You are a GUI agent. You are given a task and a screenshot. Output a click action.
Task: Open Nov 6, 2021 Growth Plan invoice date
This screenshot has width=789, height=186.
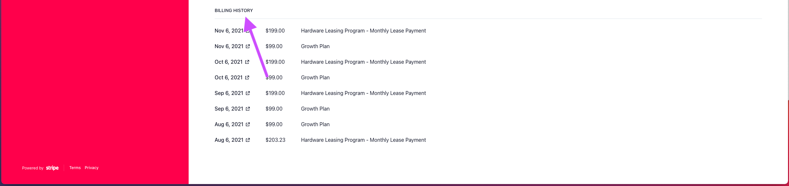(x=229, y=46)
